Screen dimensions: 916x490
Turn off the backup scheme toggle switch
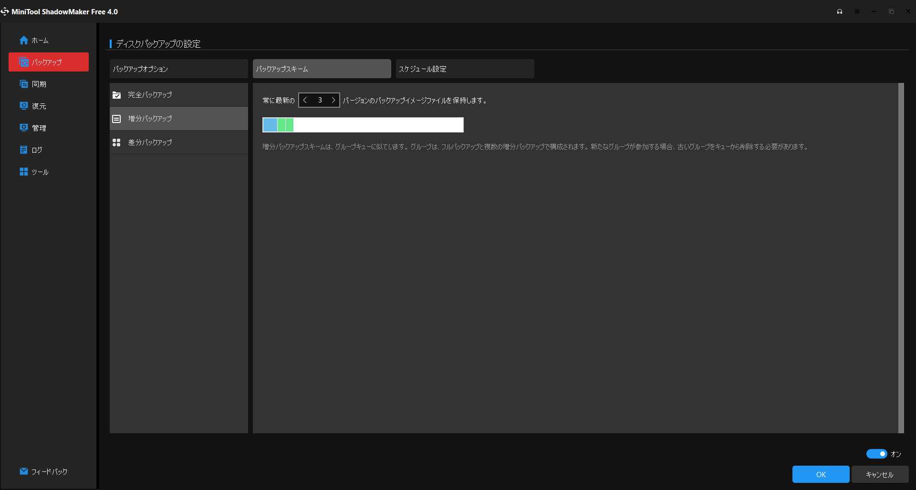[876, 454]
